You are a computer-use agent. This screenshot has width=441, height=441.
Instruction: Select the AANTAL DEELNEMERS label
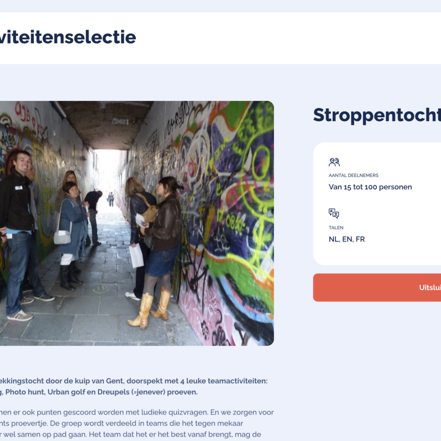(x=354, y=176)
